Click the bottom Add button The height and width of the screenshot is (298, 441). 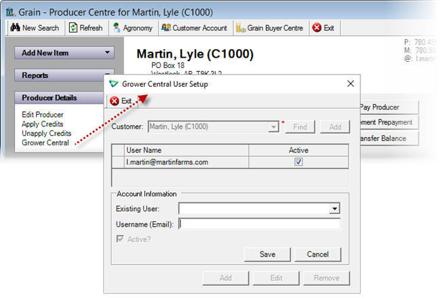click(x=225, y=278)
